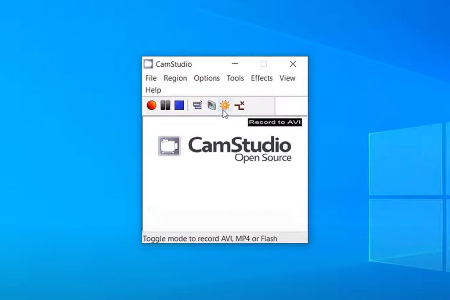Open the File menu
The width and height of the screenshot is (450, 300).
point(151,78)
